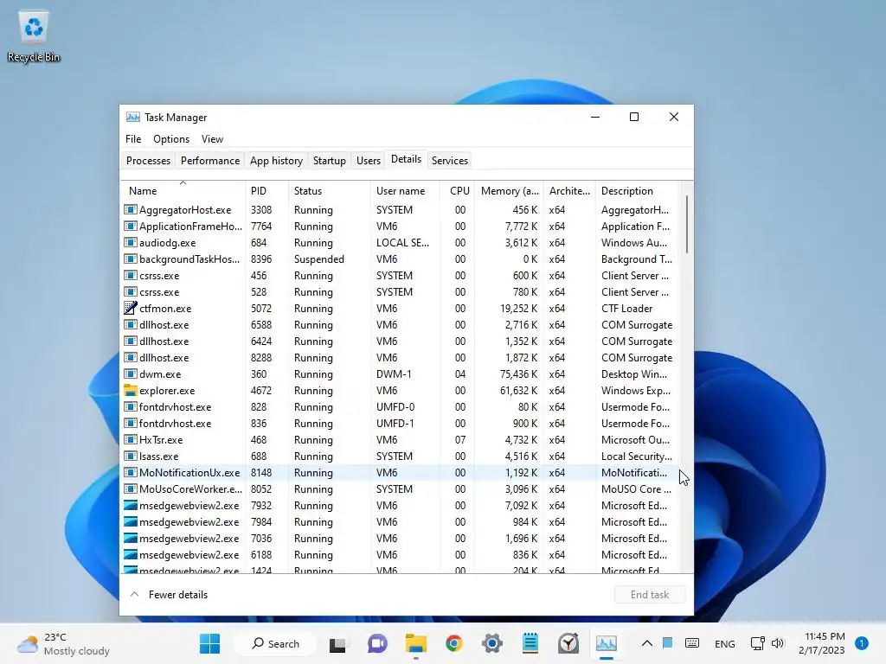Screen dimensions: 886x664
Task: Switch to the App history tab
Action: [x=276, y=160]
